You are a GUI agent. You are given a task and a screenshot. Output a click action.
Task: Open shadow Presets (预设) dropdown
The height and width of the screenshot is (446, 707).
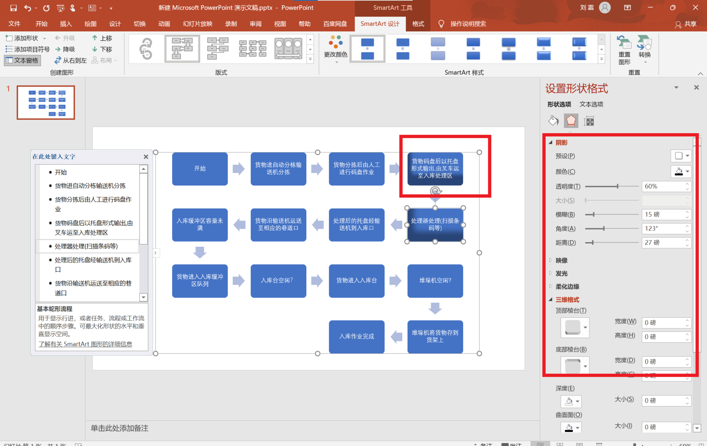[681, 156]
